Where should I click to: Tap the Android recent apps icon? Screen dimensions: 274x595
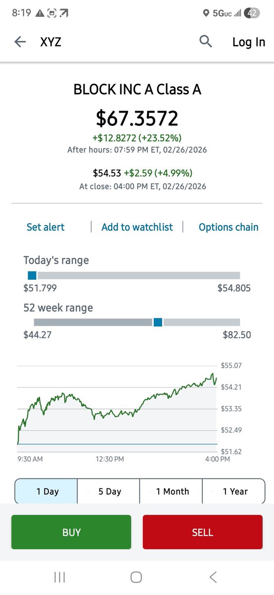[60, 577]
